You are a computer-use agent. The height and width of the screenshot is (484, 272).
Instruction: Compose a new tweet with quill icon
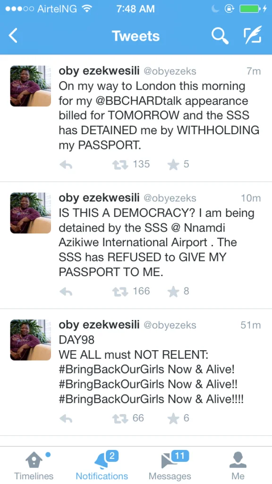point(252,35)
